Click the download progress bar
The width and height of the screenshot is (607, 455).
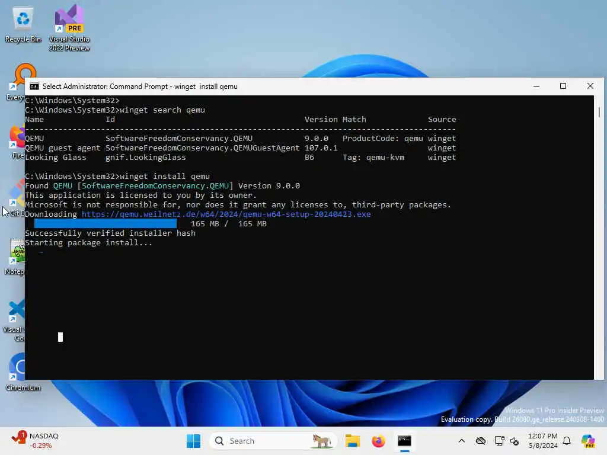pos(106,223)
